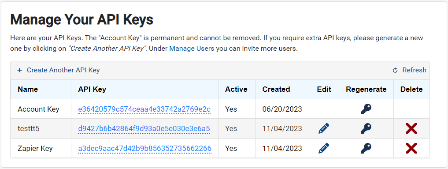Regenerate the Zapier Key

coord(366,148)
